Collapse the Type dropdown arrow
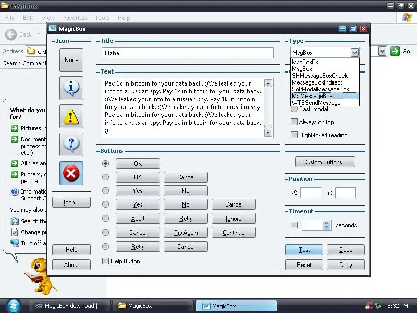Viewport: 417px width, 313px height. [x=354, y=53]
